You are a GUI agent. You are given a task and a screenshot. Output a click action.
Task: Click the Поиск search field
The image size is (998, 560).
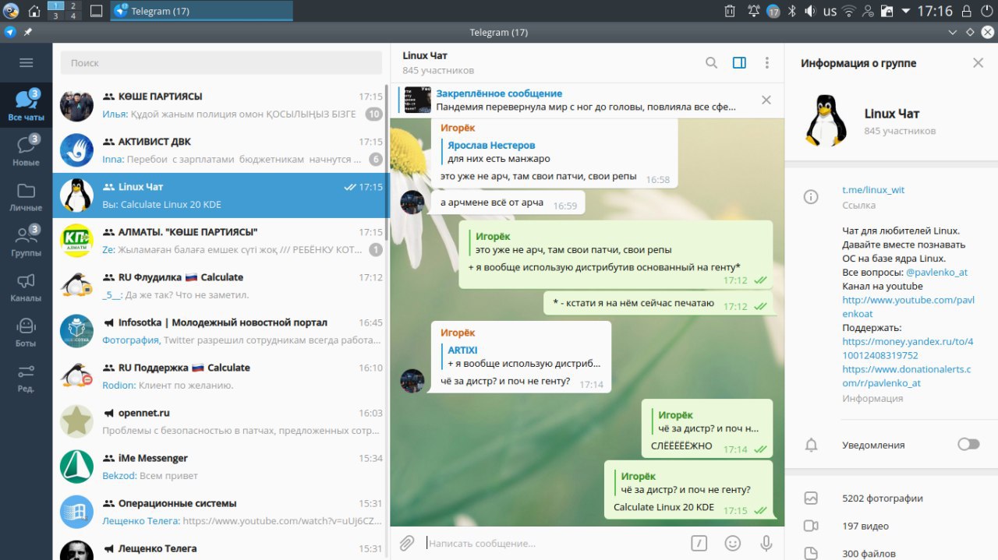point(221,63)
